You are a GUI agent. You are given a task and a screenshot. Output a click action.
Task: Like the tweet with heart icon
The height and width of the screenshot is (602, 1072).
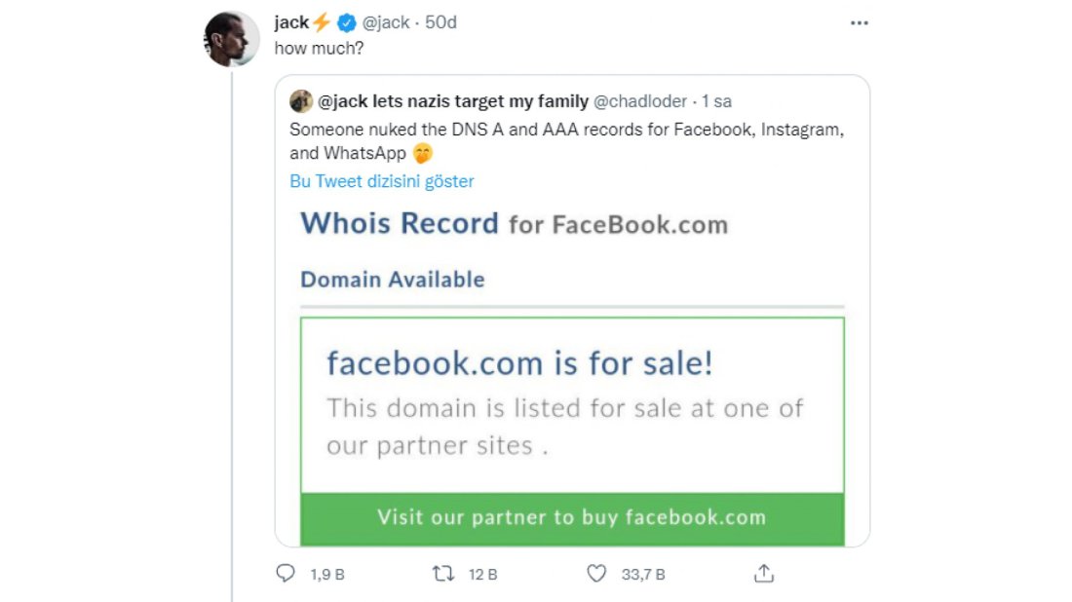pyautogui.click(x=596, y=574)
